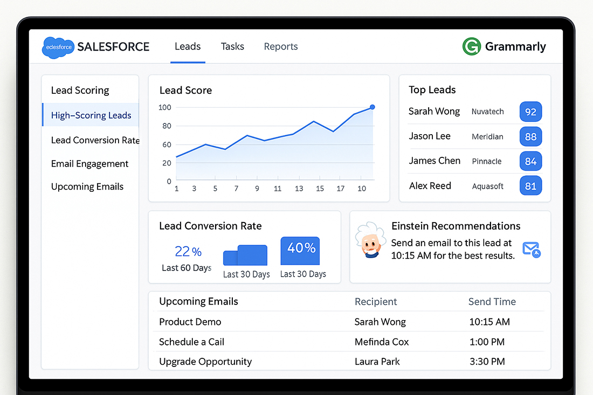Select Lead Conversion Rate in sidebar
Screen dimensions: 593x395
point(95,140)
